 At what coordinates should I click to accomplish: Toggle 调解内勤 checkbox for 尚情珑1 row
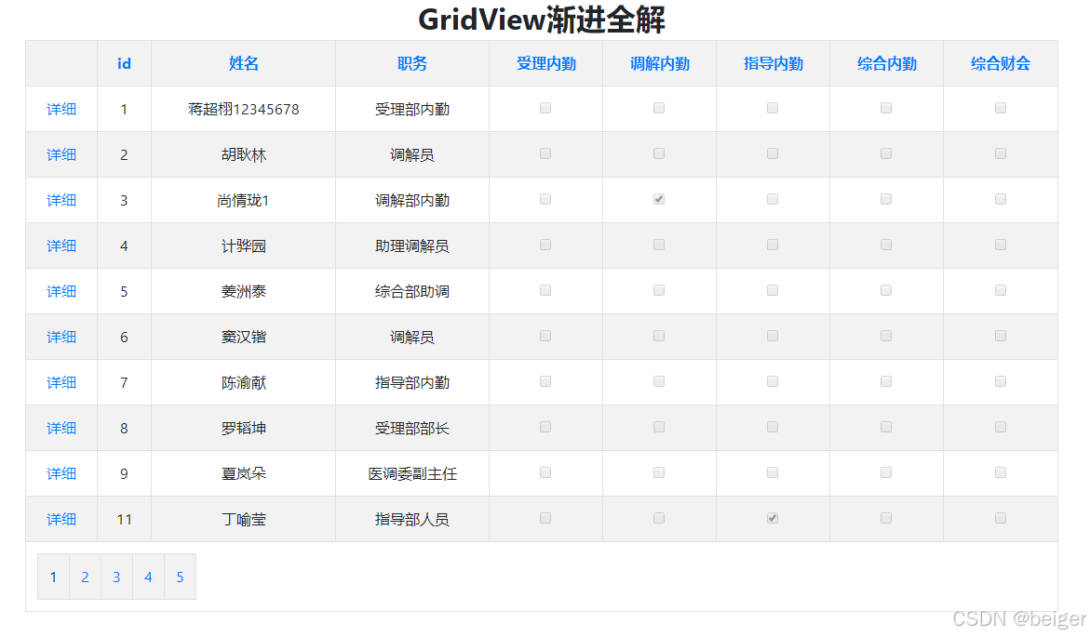coord(659,199)
